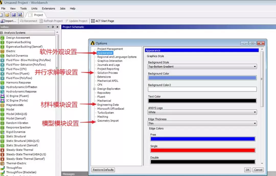The image size is (276, 176).
Task: Open the Background Style dropdown
Action: (202, 67)
